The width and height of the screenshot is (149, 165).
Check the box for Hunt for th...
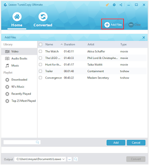coord(40,65)
